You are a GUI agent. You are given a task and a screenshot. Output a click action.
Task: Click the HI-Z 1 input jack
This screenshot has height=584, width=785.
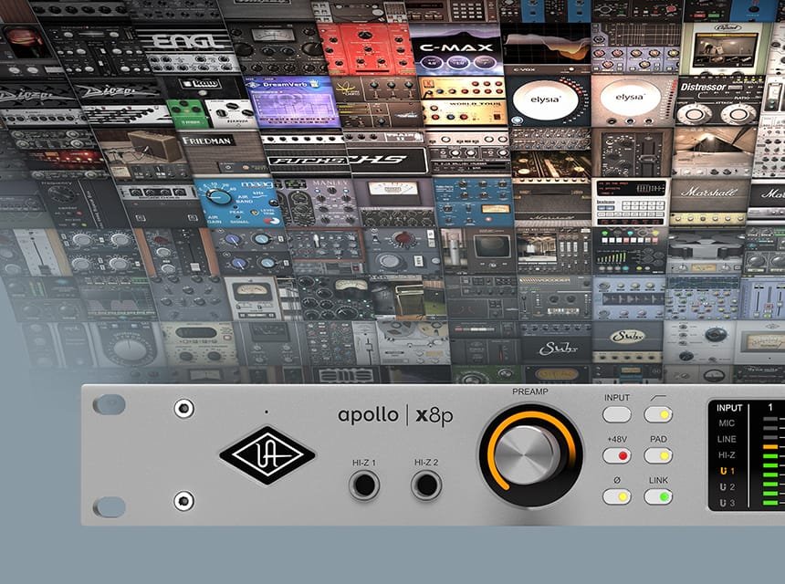click(364, 485)
